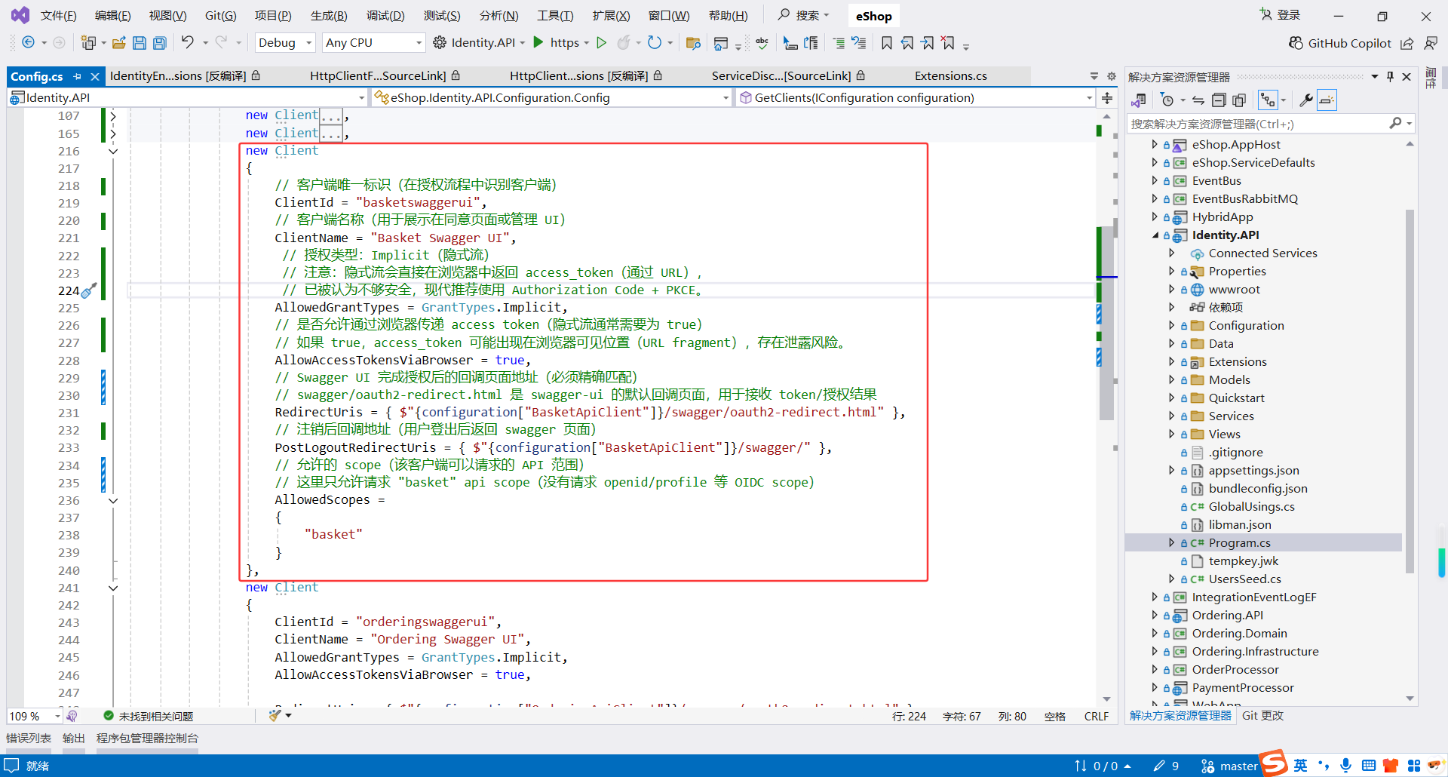
Task: Save all open files
Action: pos(159,43)
